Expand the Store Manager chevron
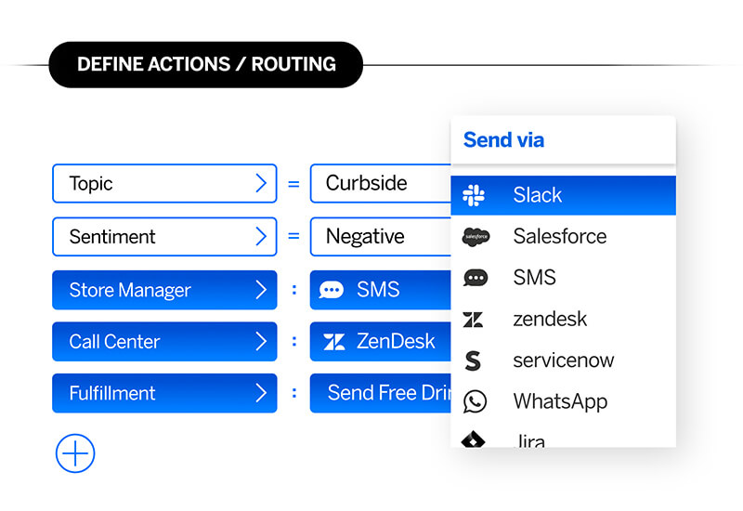 [x=261, y=290]
